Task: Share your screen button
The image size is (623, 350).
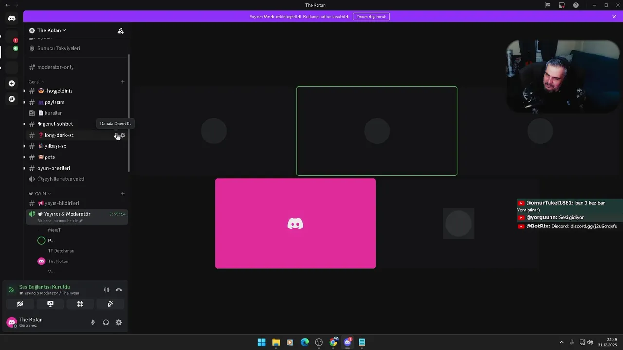Action: tap(50, 304)
